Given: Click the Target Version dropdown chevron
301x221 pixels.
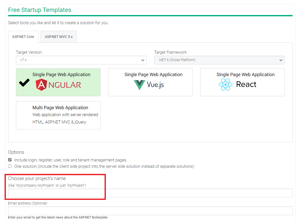Looking at the screenshot, I should 142,60.
